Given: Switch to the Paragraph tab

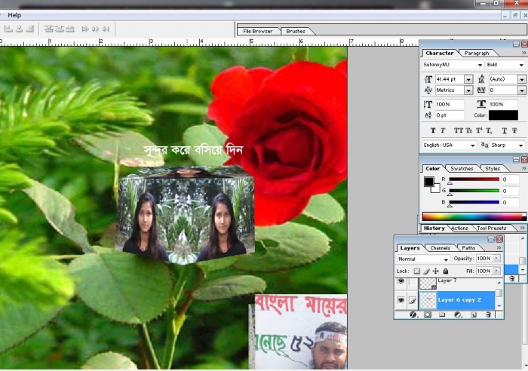Looking at the screenshot, I should pos(476,53).
